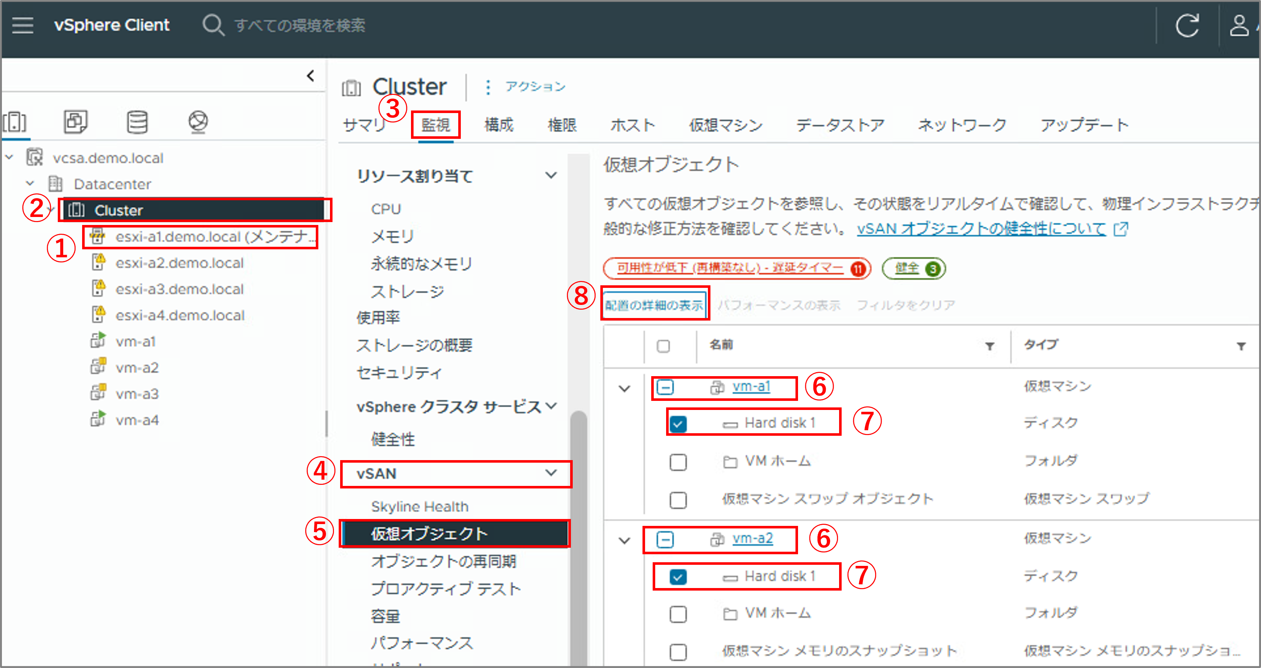Filter by 健全 status badge
Viewport: 1261px width, 668px height.
coord(914,268)
